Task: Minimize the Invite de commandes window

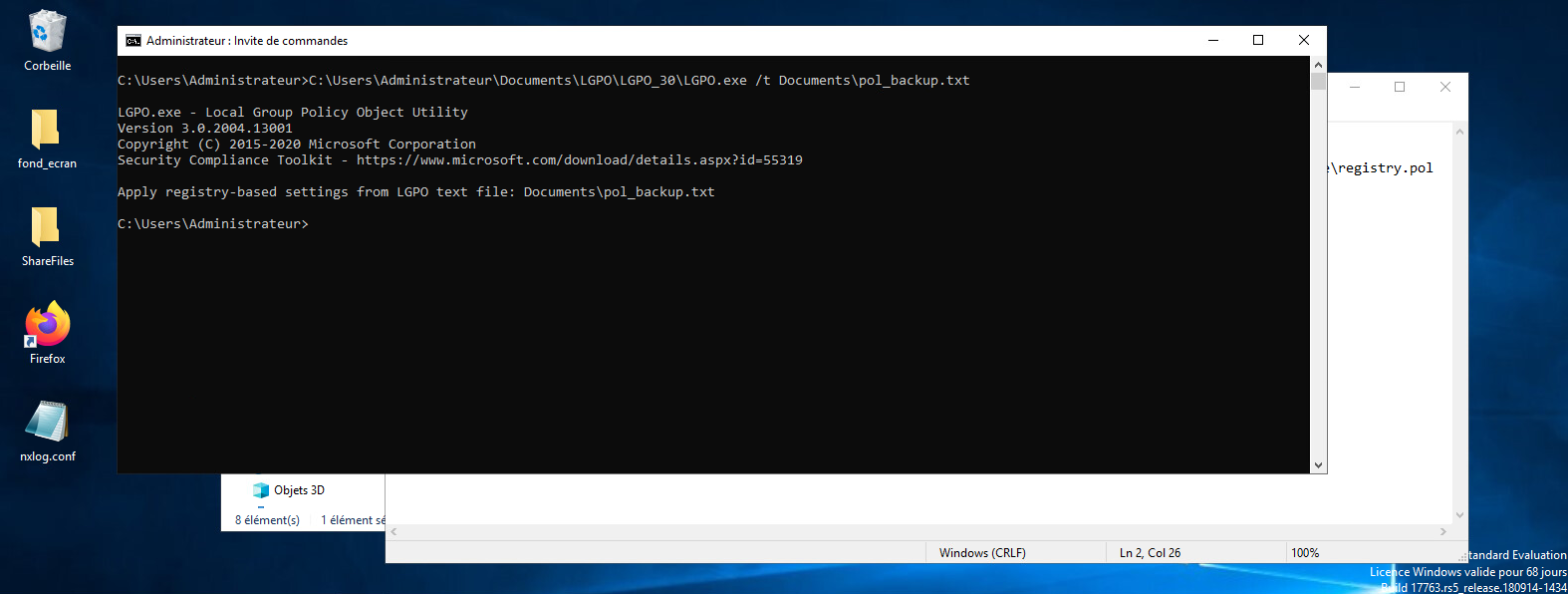Action: click(1213, 41)
